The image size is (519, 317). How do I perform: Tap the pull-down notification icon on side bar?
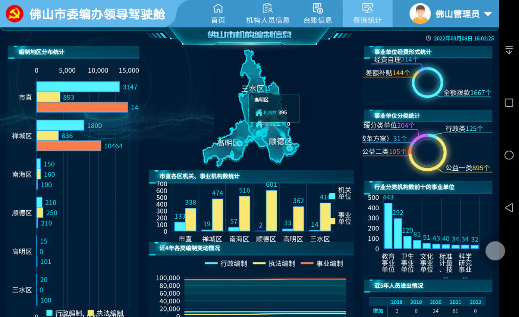coord(509,50)
